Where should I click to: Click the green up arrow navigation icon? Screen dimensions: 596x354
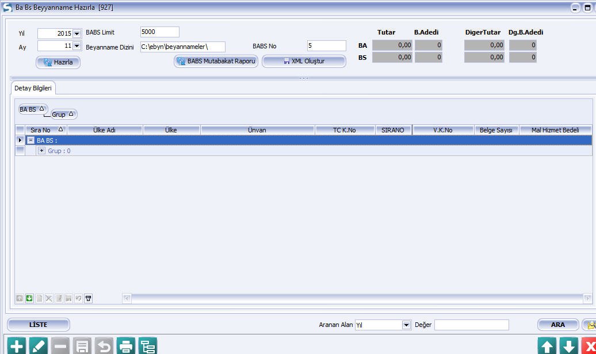point(547,346)
